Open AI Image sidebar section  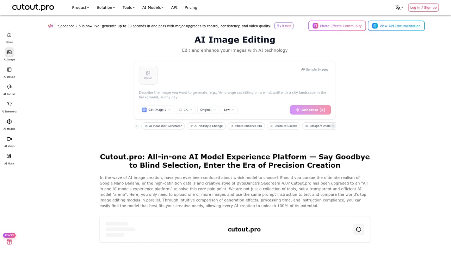[10, 55]
